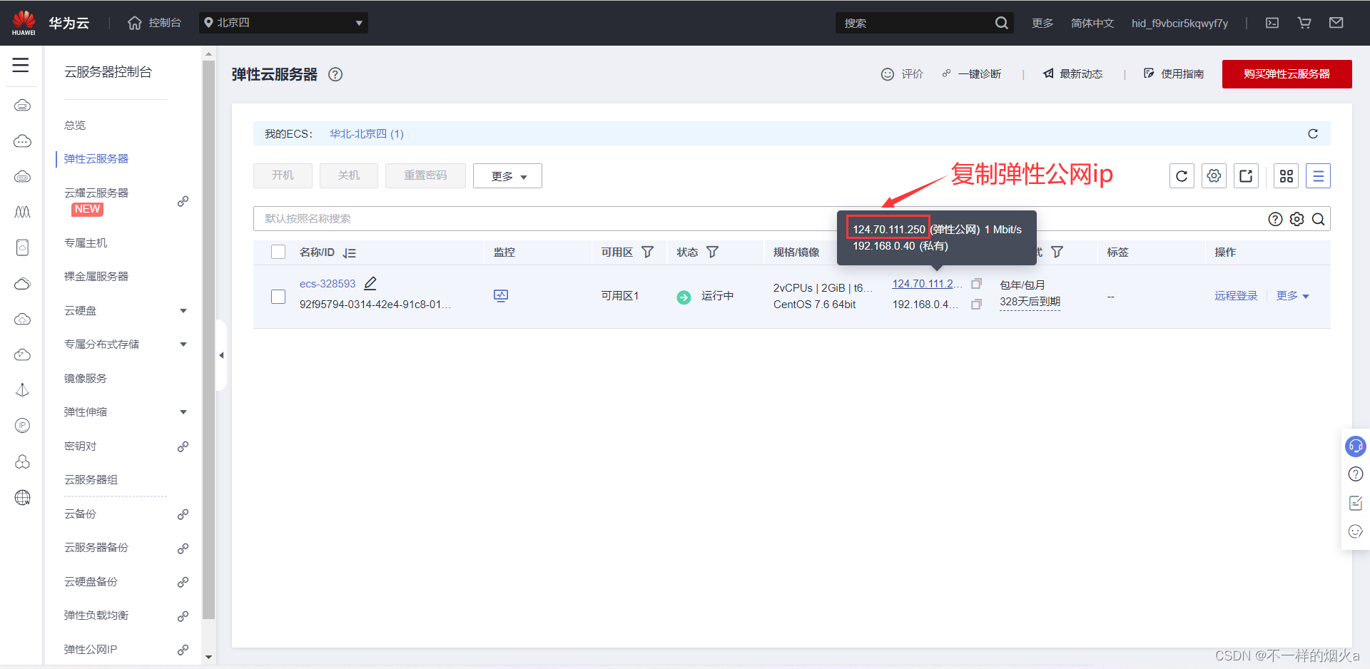Open 专属主机 in the sidebar

(x=86, y=243)
